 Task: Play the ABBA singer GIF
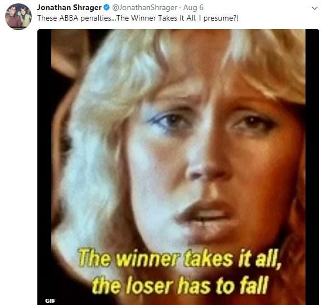coord(178,167)
